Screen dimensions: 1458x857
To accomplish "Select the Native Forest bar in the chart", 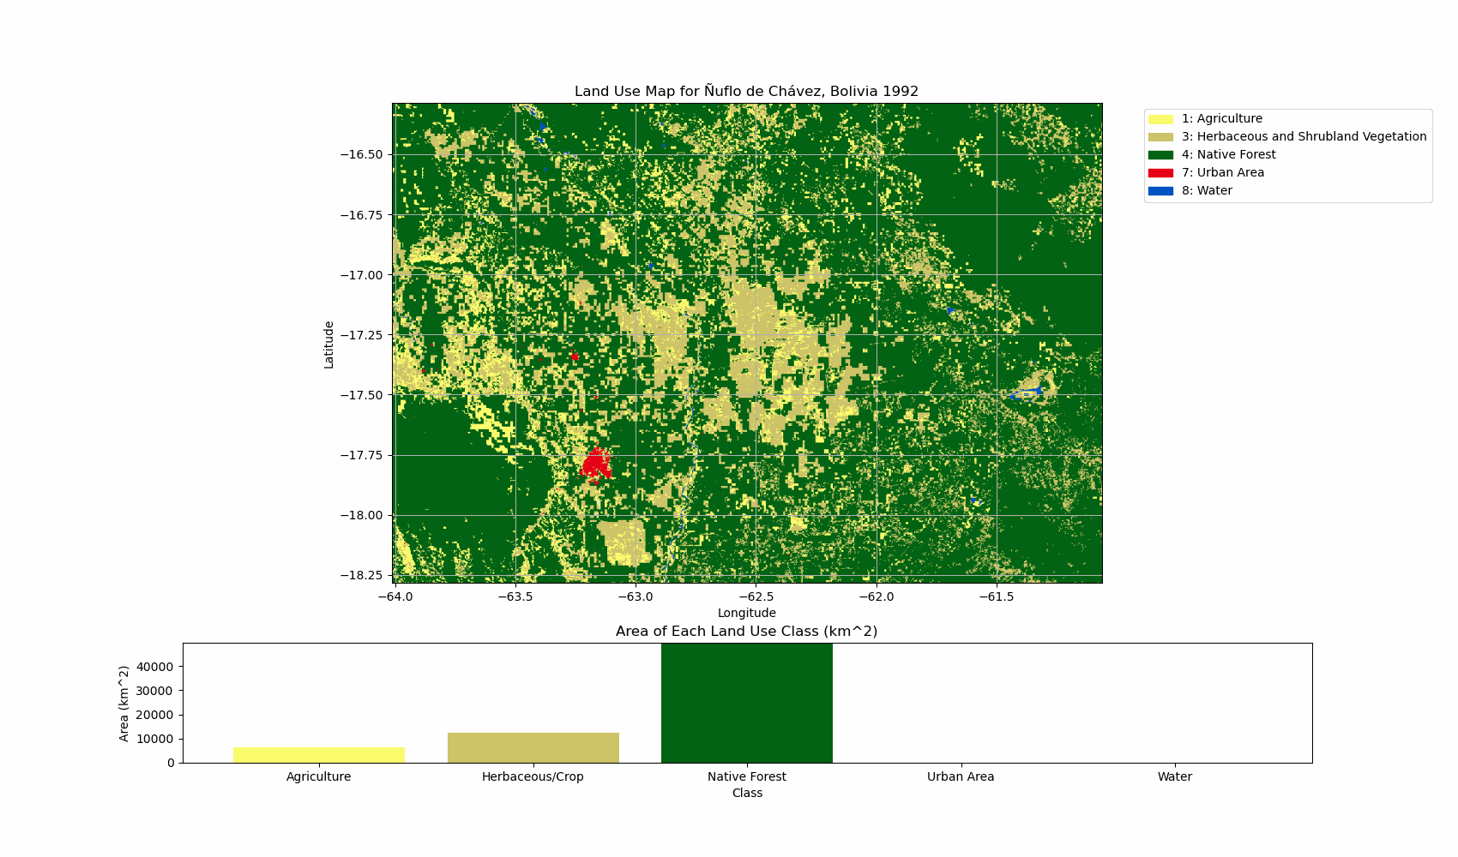I will pyautogui.click(x=746, y=703).
